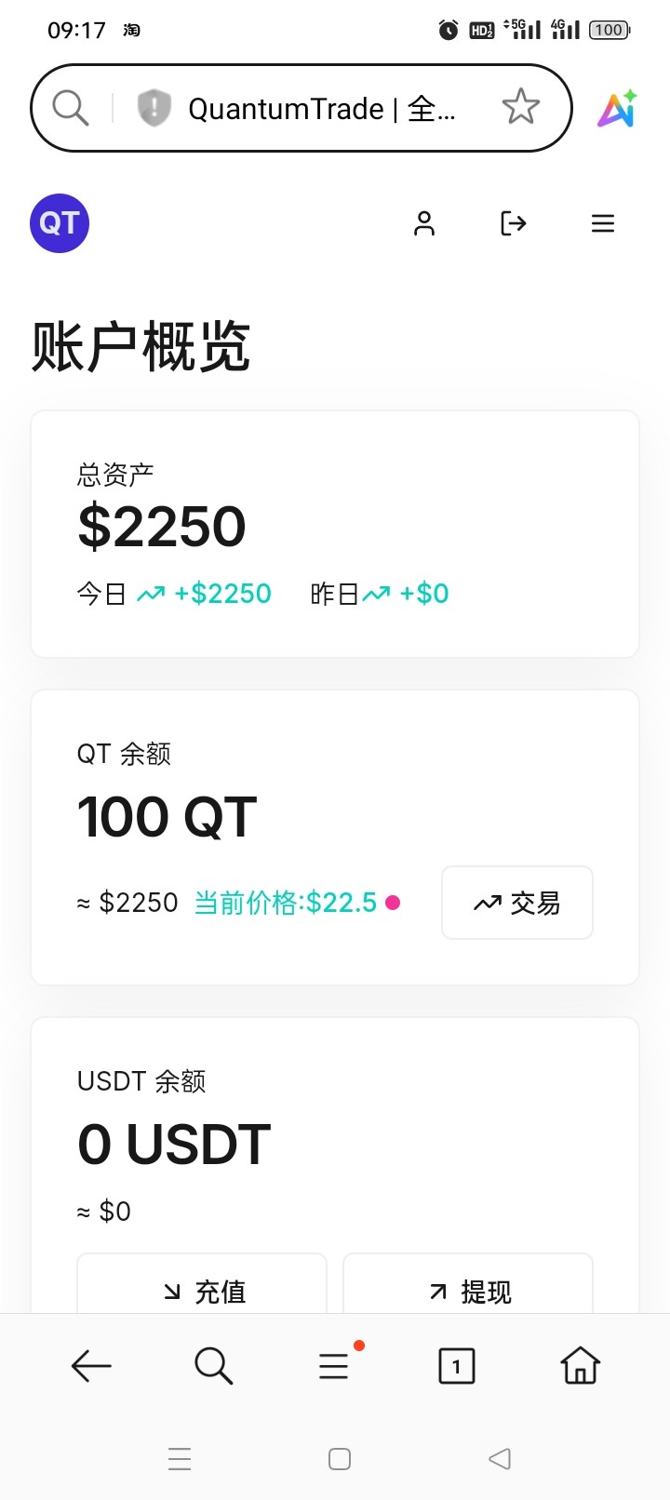
Task: Tap the security shield warning icon
Action: coord(154,108)
